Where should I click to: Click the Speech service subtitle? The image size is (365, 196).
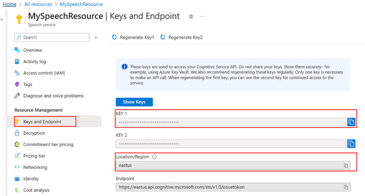42,25
